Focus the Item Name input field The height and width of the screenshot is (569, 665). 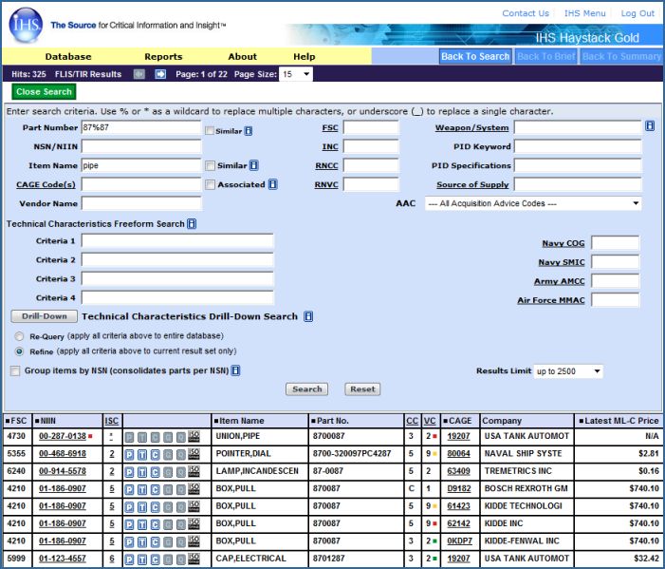[141, 165]
